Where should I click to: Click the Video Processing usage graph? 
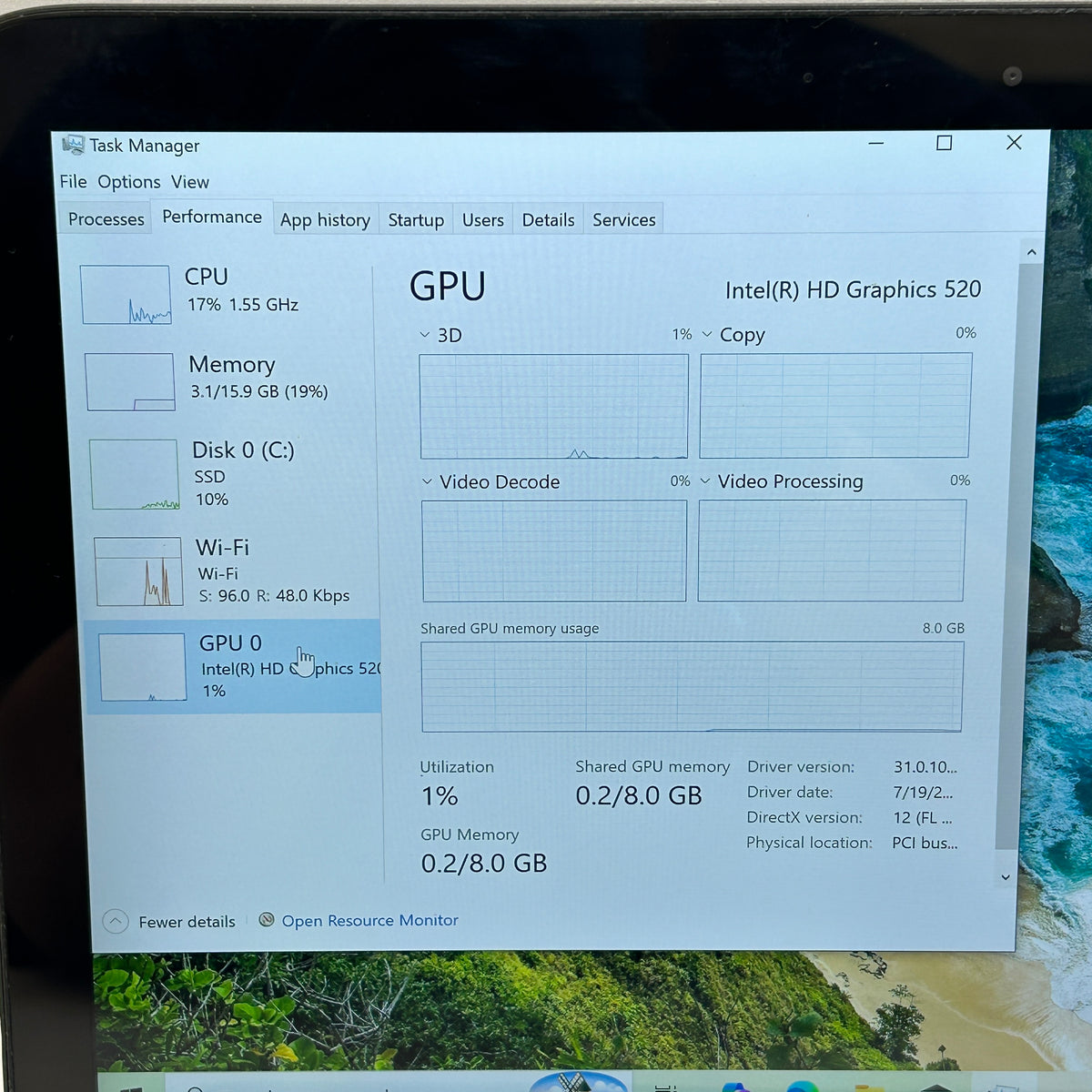pyautogui.click(x=832, y=550)
